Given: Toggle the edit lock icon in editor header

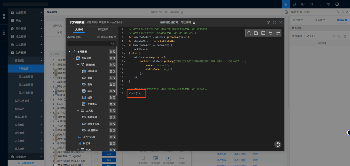Looking at the screenshot, I should click(194, 23).
